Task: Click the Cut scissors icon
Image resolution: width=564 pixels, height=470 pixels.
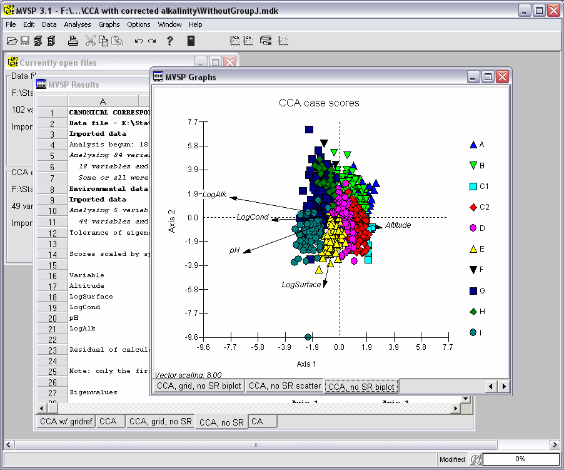Action: [x=90, y=41]
